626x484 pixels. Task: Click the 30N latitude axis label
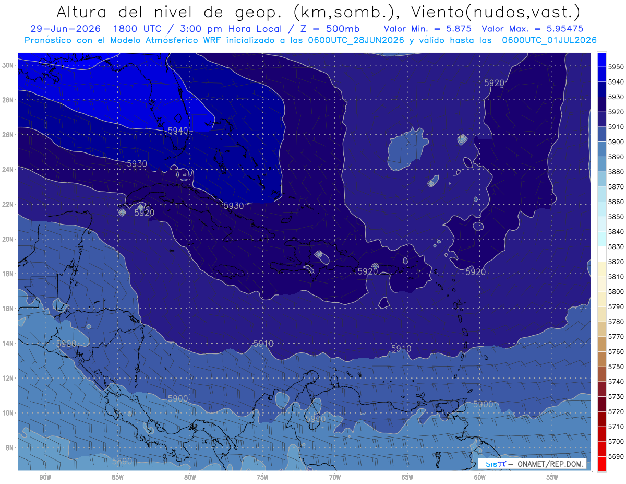pos(8,65)
